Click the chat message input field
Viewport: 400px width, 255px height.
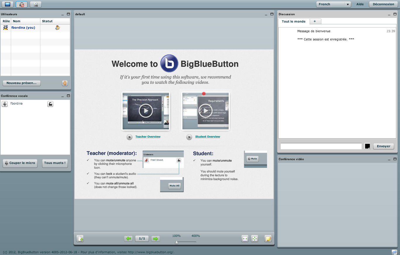pos(321,146)
